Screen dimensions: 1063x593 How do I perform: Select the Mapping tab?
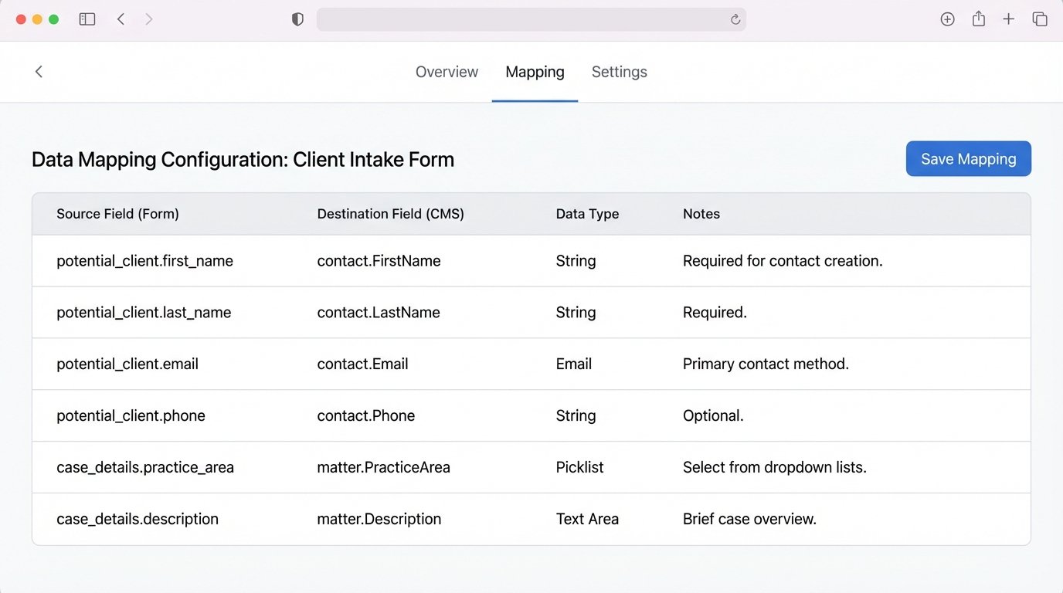coord(535,71)
